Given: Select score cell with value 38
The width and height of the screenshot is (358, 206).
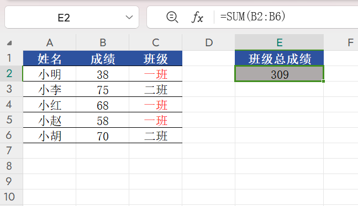Looking at the screenshot, I should [x=103, y=74].
